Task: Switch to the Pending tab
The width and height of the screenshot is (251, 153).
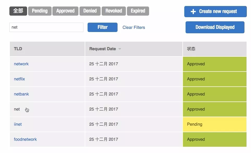Action: coord(40,11)
